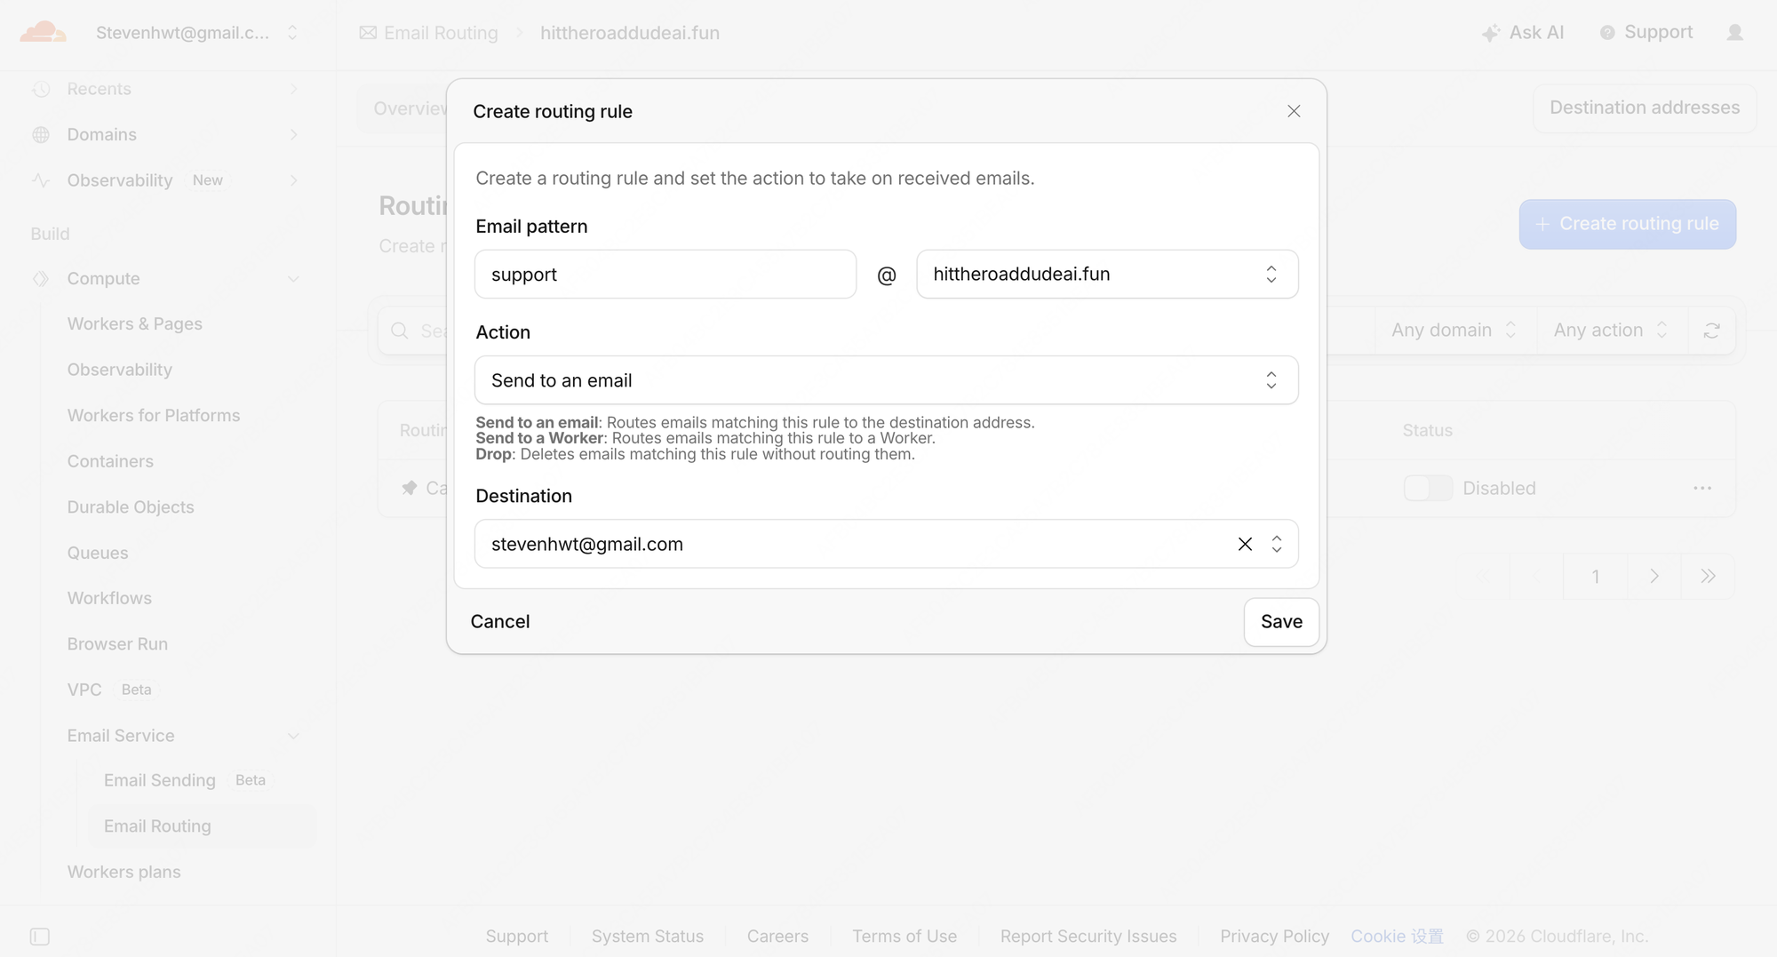
Task: Click the refresh rules icon
Action: point(1711,331)
